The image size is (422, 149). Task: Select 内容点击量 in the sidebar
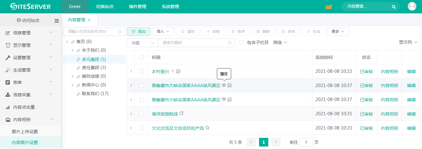coord(24,107)
